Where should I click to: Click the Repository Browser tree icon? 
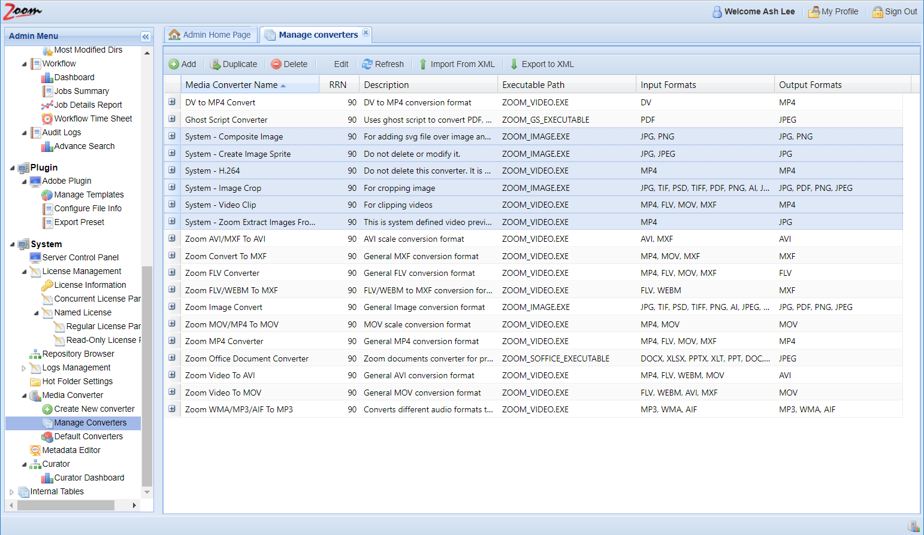click(35, 354)
